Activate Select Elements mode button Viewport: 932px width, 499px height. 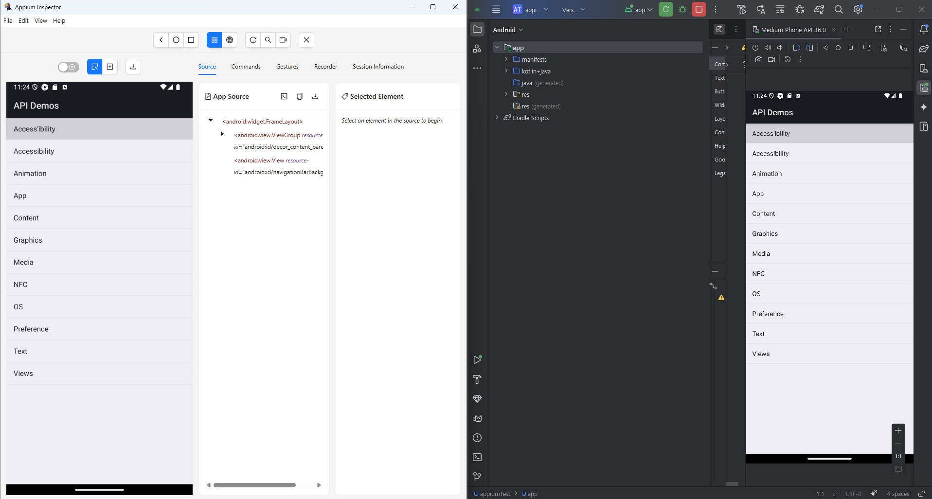95,67
